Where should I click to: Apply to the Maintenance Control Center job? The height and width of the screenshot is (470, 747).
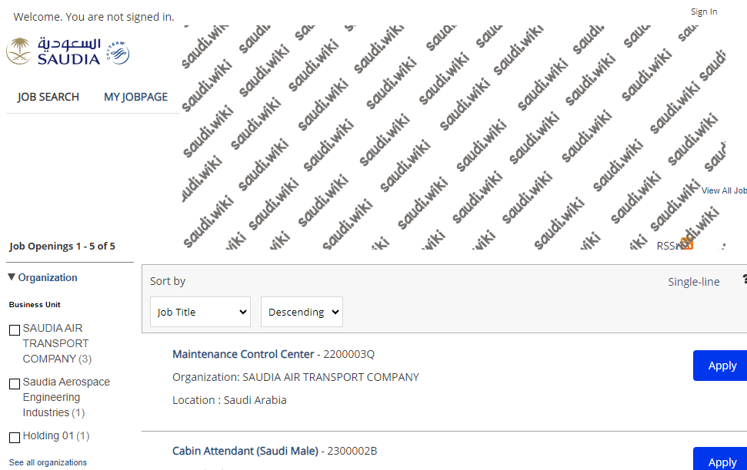tap(720, 366)
